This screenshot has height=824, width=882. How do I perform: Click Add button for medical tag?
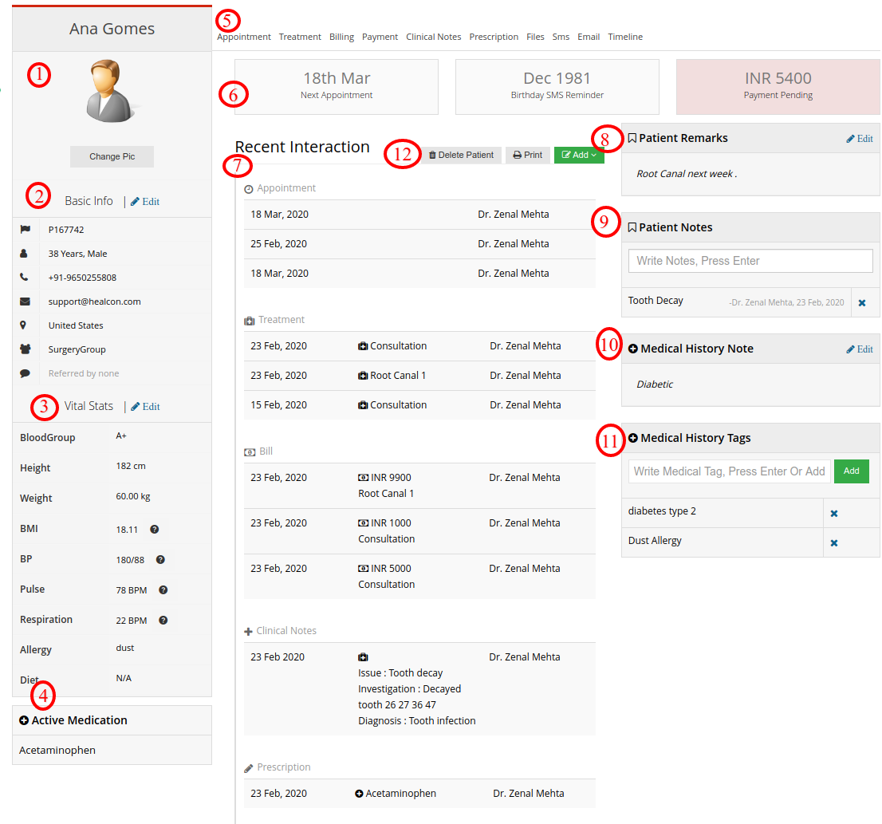[x=851, y=471]
